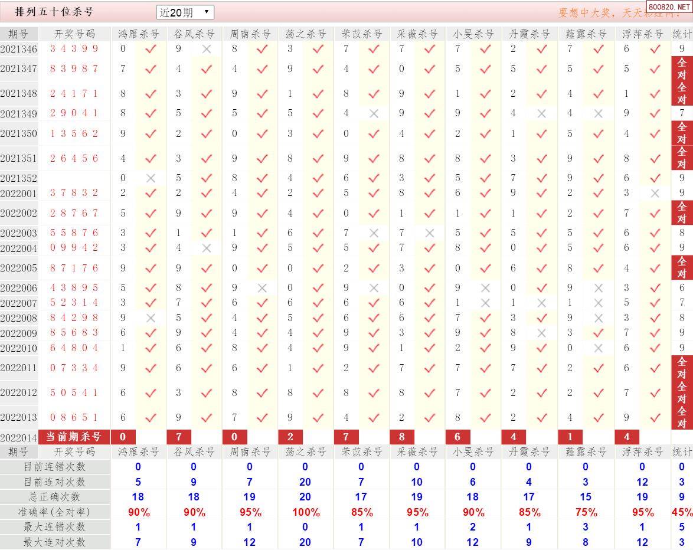693x550 pixels.
Task: Click the cross mark for 周南杀号 in row 2022006
Action: click(x=262, y=288)
